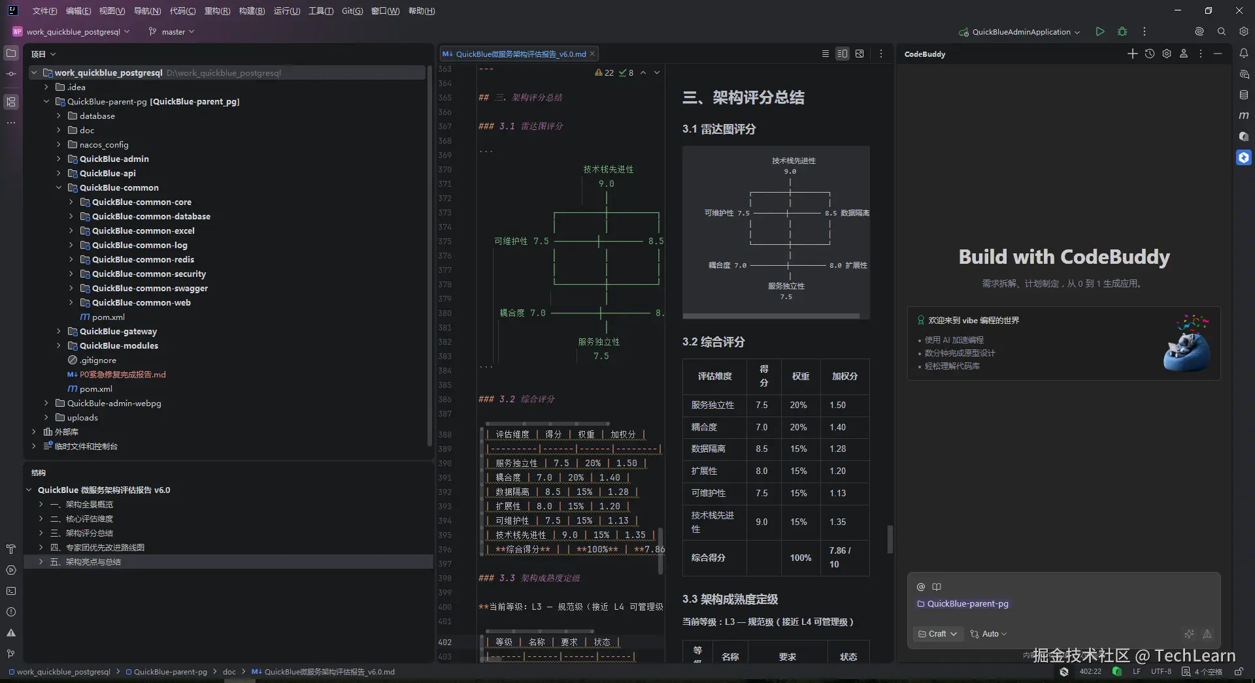Select the QuickBlue-common-redis module
This screenshot has width=1255, height=683.
(x=143, y=259)
